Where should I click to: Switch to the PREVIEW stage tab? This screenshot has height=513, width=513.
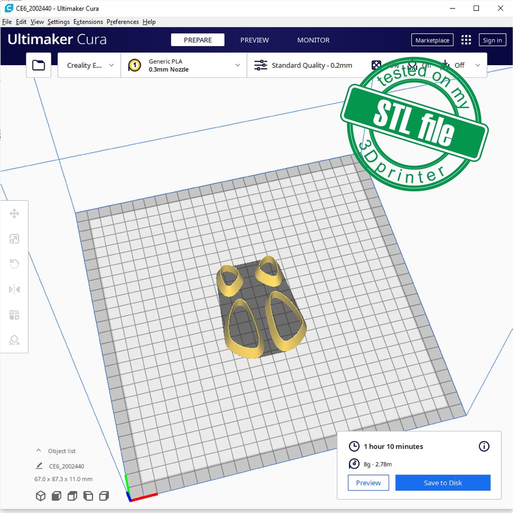click(x=254, y=40)
